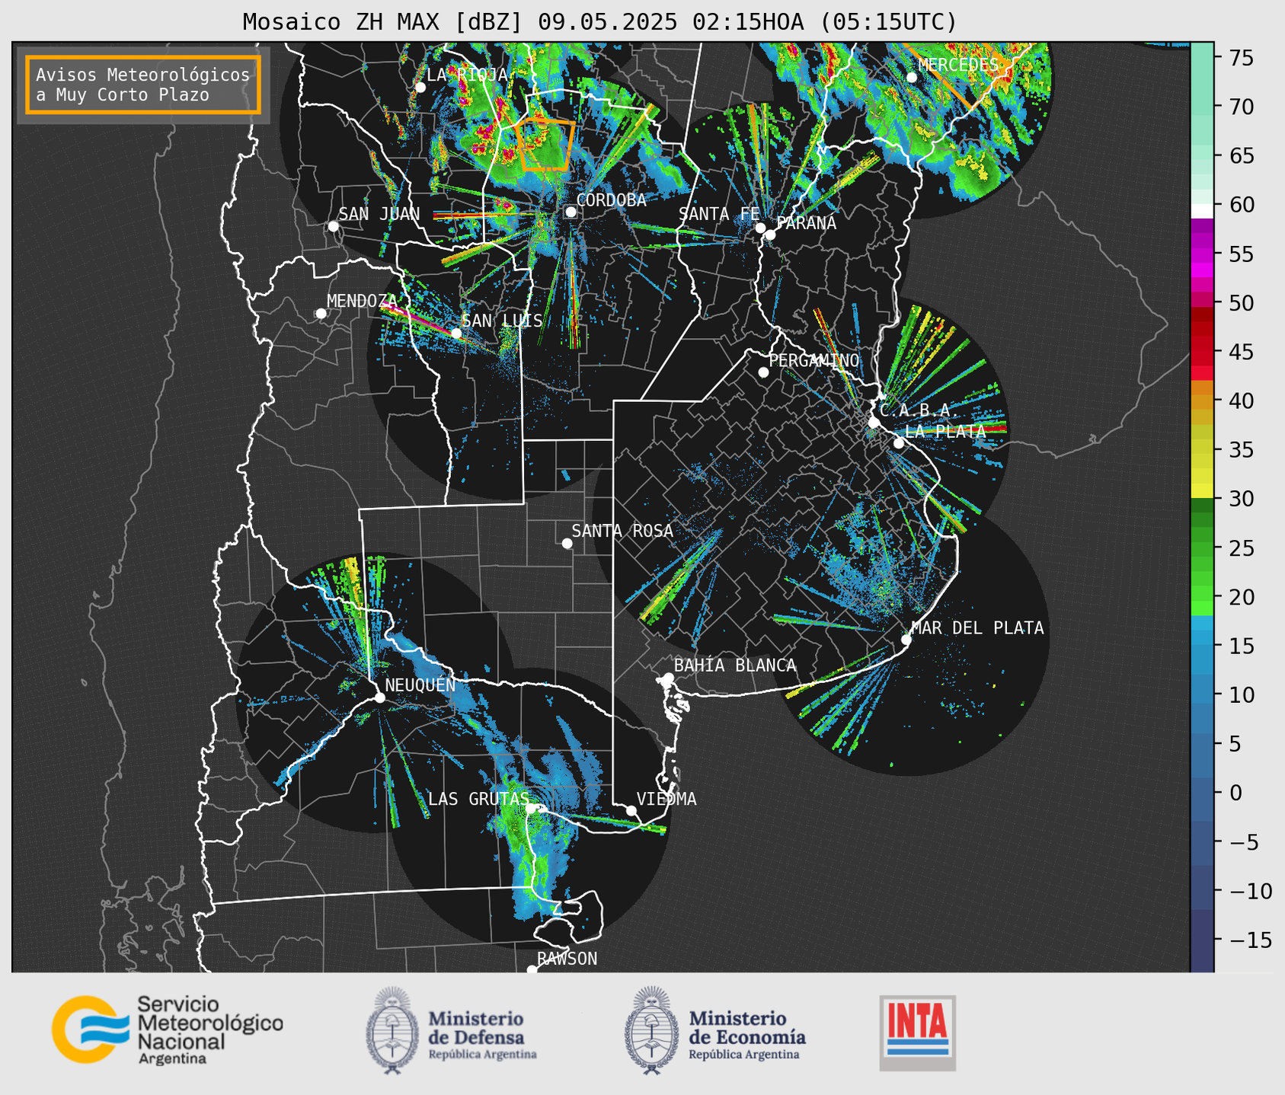Click the 25 tick label on the color scale

[x=1241, y=548]
